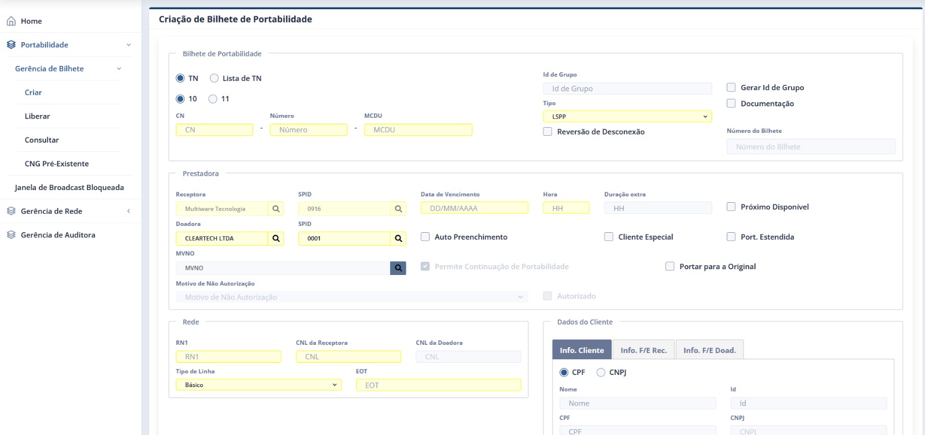Search Receptora with magnifier icon

(x=276, y=209)
